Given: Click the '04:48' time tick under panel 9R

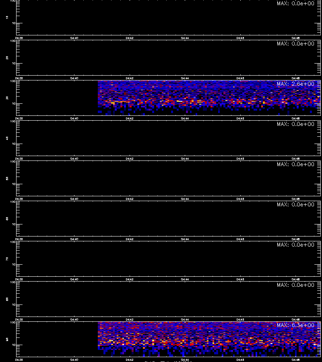Looking at the screenshot, I should tap(296, 360).
